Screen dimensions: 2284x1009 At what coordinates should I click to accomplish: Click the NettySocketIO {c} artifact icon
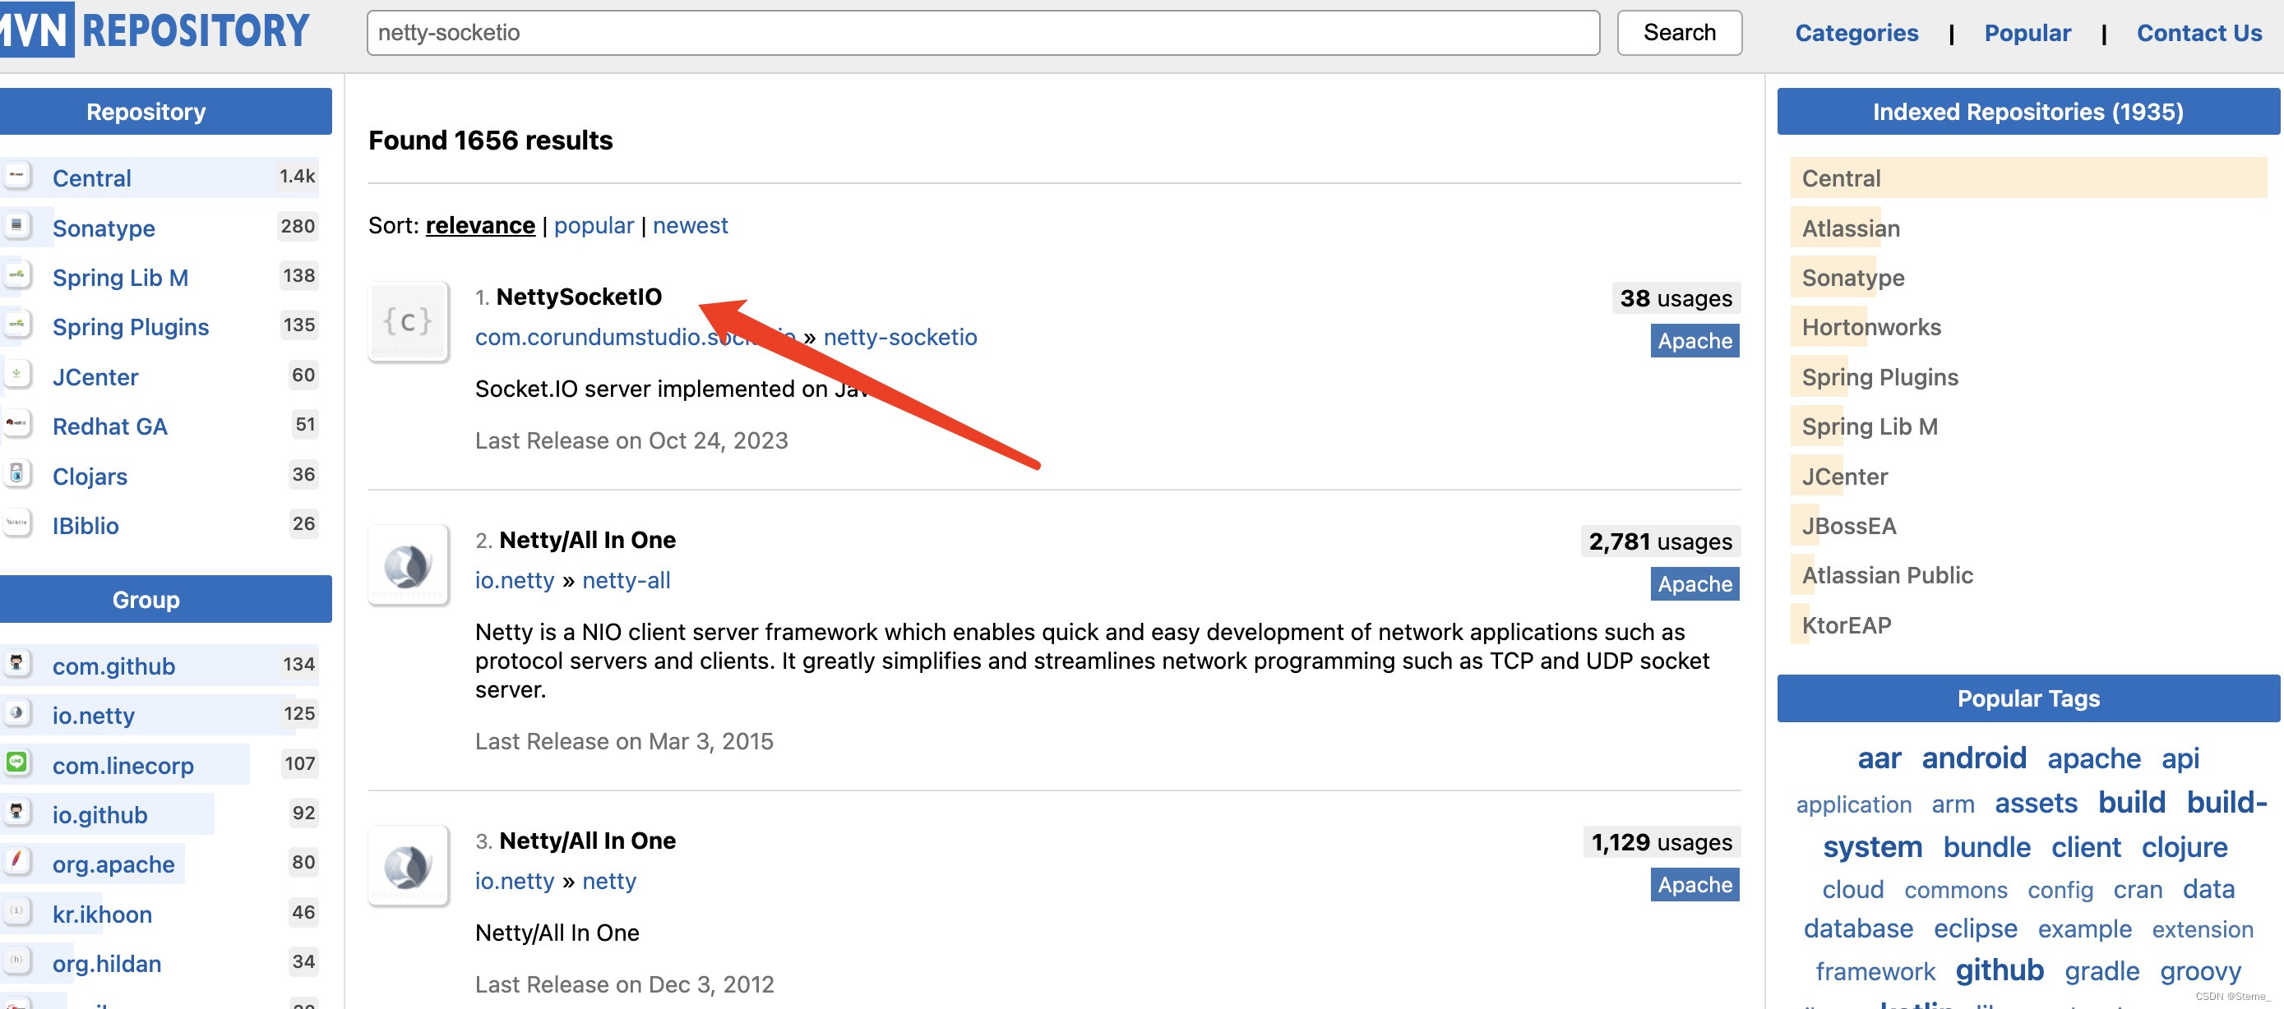tap(408, 321)
